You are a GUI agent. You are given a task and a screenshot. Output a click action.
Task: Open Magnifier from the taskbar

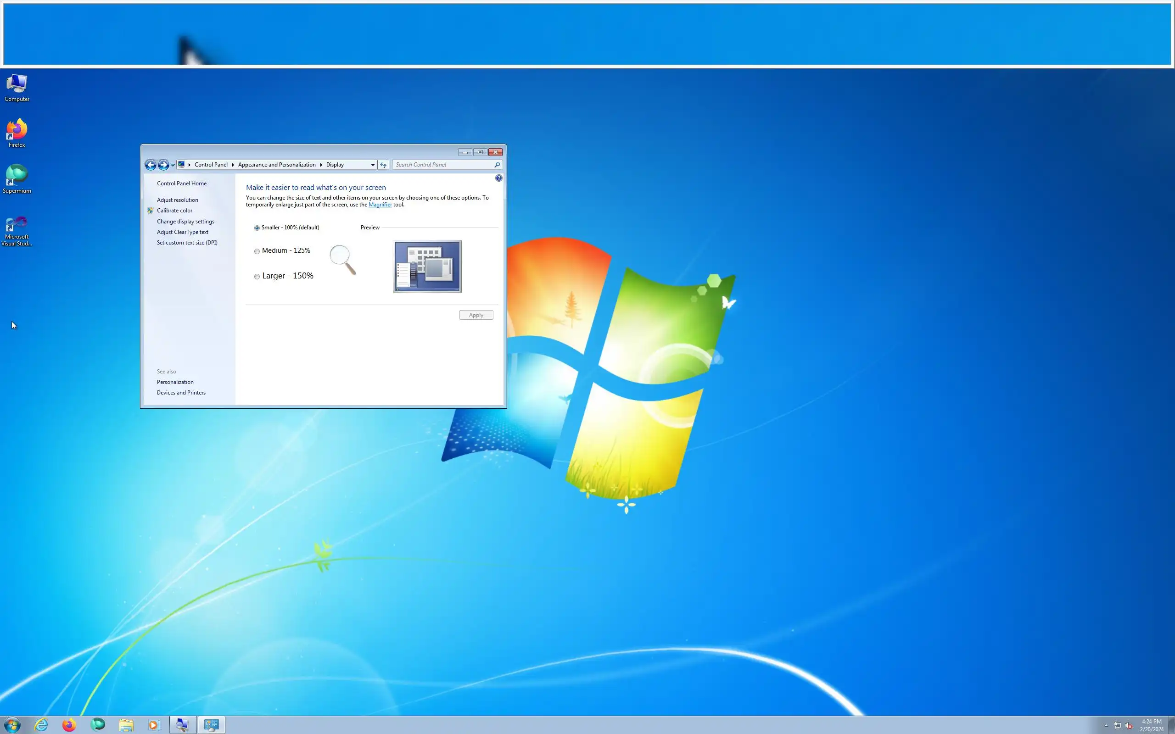pyautogui.click(x=183, y=725)
